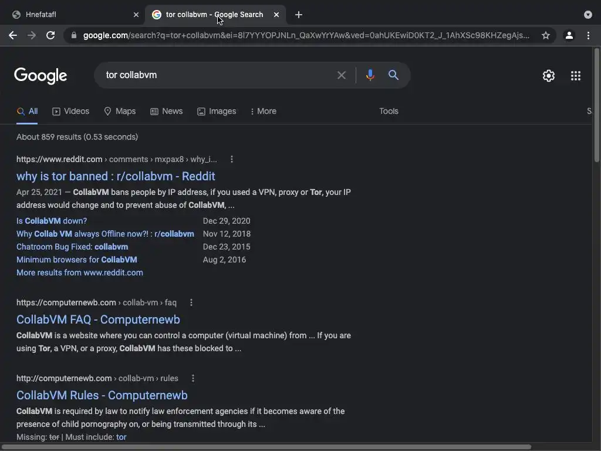The width and height of the screenshot is (601, 451).
Task: Close the Hnefatafl tab
Action: point(136,15)
